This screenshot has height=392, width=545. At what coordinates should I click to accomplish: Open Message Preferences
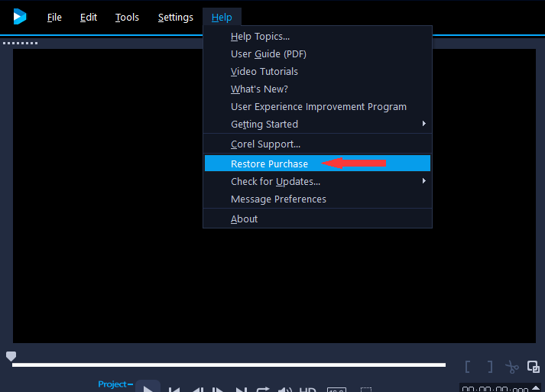click(317, 199)
